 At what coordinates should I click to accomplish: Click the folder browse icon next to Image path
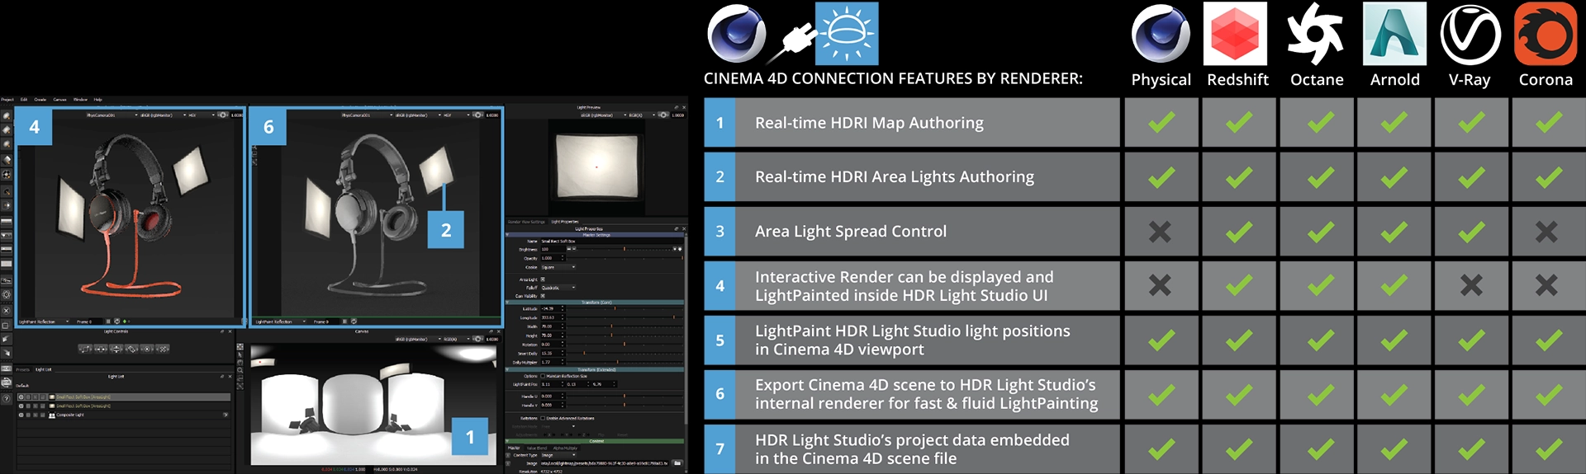click(x=677, y=462)
